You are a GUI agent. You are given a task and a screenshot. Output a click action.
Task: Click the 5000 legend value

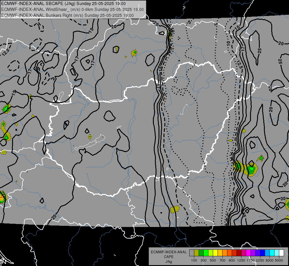click(x=279, y=260)
